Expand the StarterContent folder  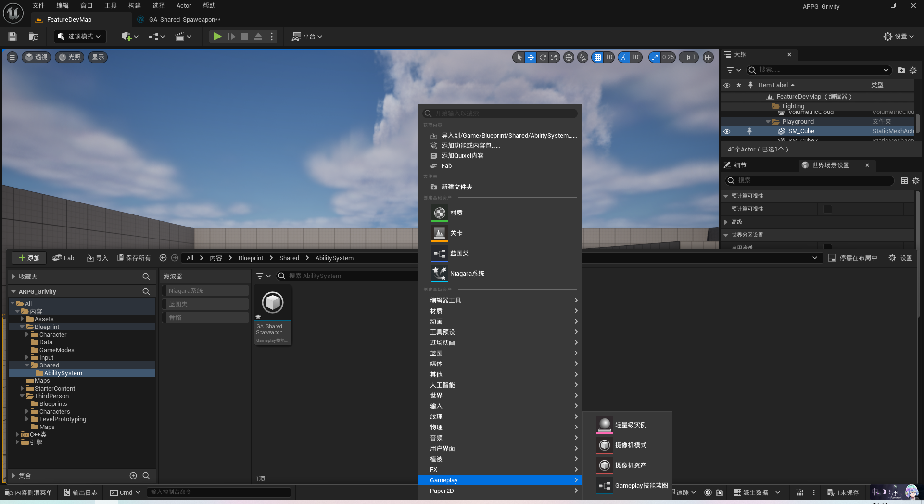coord(22,389)
